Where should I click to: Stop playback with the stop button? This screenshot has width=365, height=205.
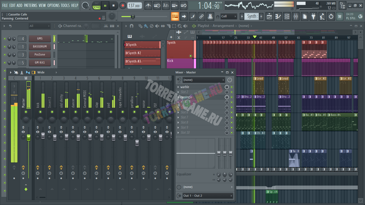(114, 5)
